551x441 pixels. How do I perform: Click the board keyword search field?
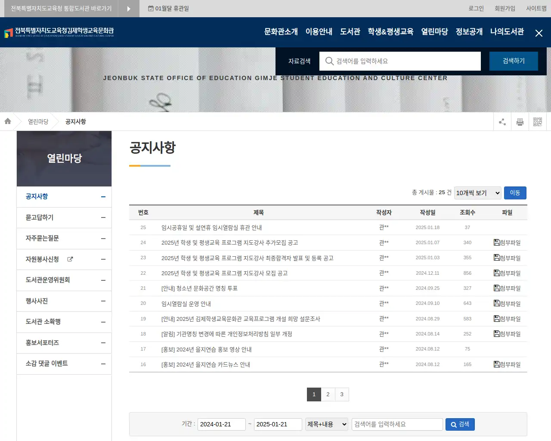[397, 424]
